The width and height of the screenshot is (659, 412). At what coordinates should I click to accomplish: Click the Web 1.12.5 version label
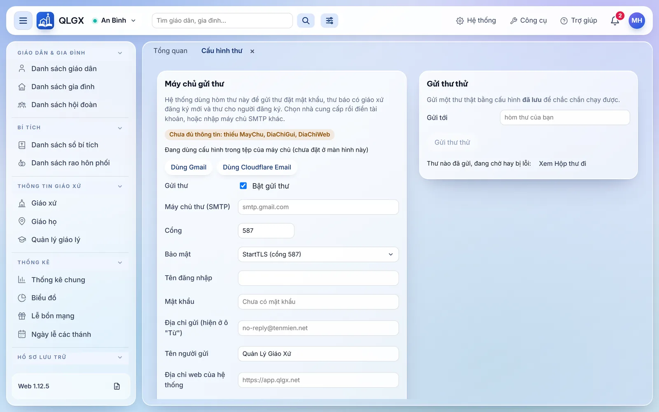(x=34, y=386)
